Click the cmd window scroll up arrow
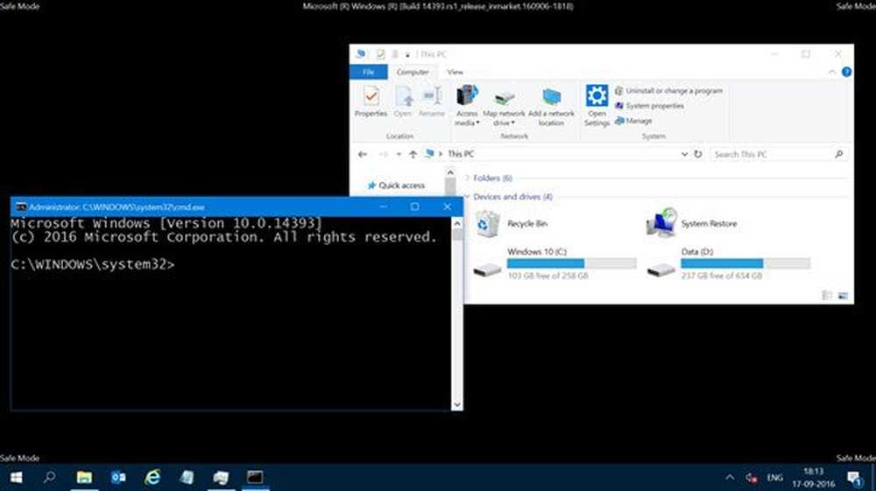Image resolution: width=876 pixels, height=491 pixels. coord(457,223)
